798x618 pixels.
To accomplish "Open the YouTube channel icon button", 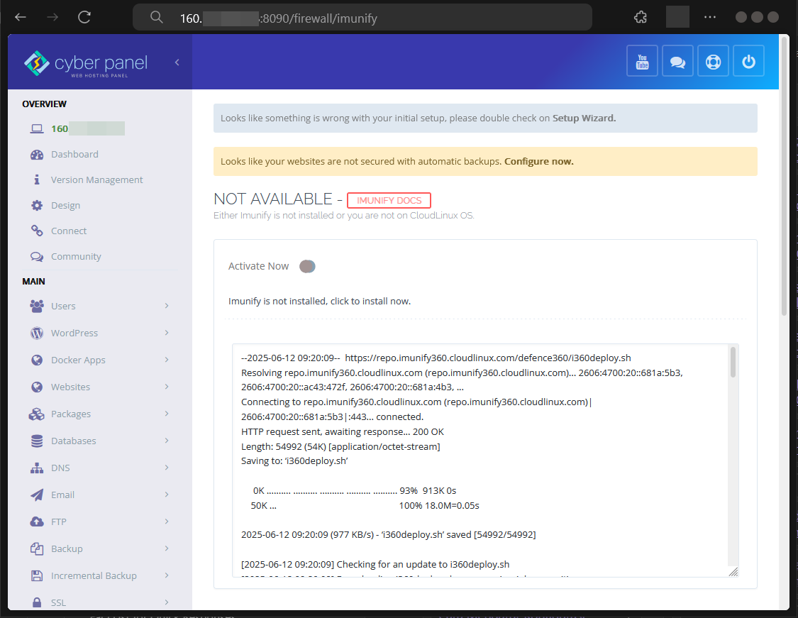I will coord(642,61).
